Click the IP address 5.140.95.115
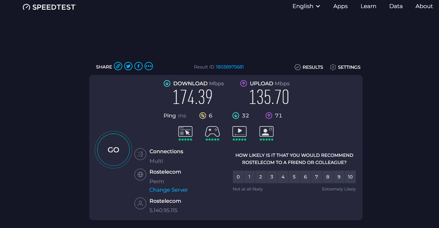The width and height of the screenshot is (439, 228). 163,210
